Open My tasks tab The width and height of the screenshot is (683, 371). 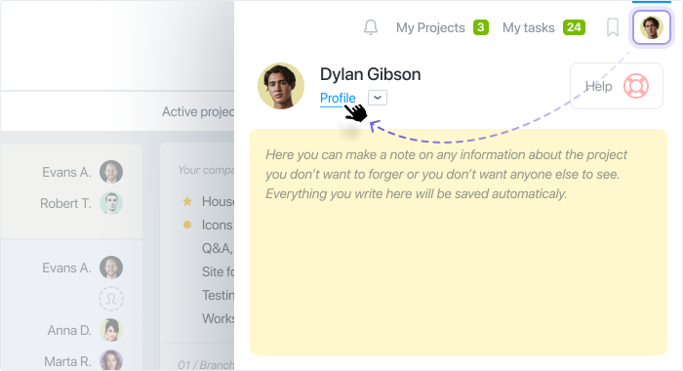point(529,28)
